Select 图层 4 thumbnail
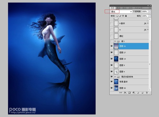The height and width of the screenshot is (117, 159). (116, 71)
